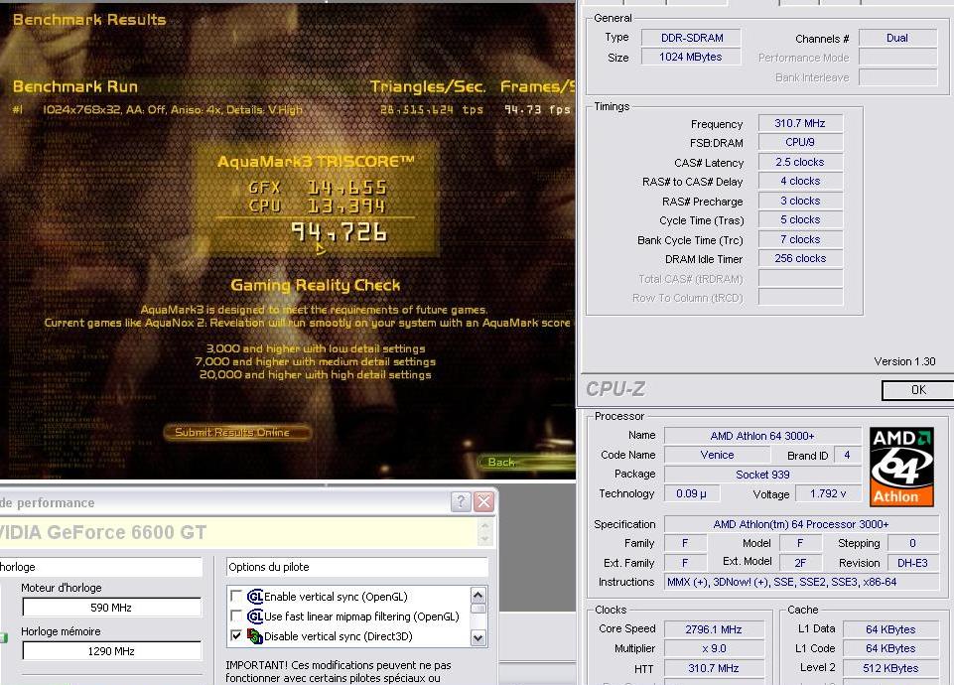The height and width of the screenshot is (685, 954).
Task: Close the GeForce performance dialog
Action: [x=484, y=502]
